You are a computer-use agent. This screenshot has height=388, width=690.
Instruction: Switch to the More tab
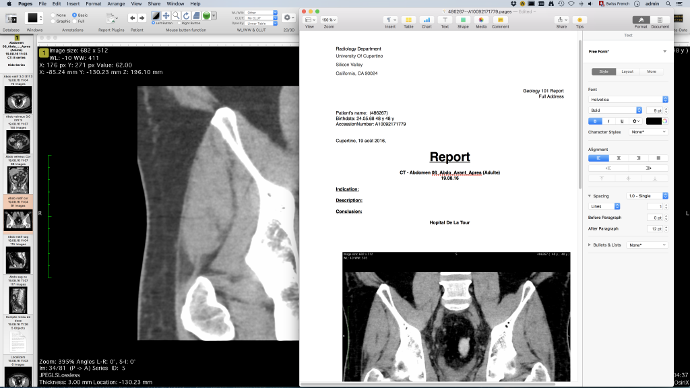652,71
